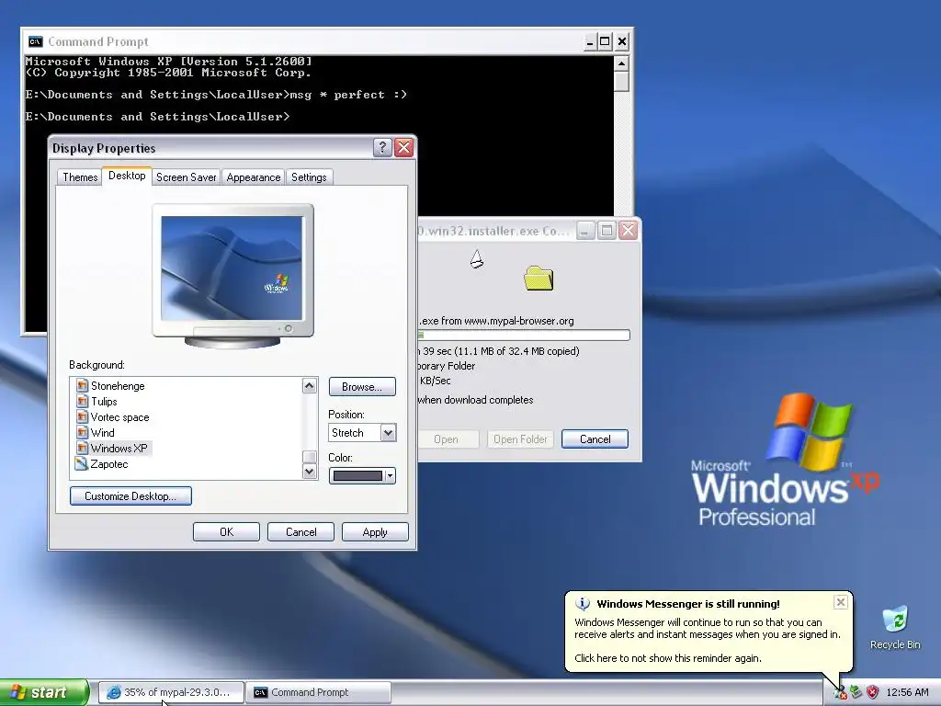941x706 pixels.
Task: Cancel the mypal installer download
Action: (x=595, y=438)
